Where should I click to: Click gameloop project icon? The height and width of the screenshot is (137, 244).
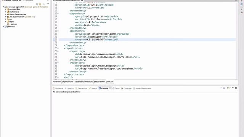[x=6, y=27]
